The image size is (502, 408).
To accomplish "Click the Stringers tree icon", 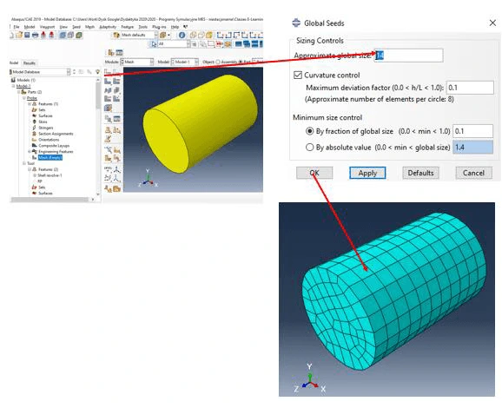I will point(34,128).
